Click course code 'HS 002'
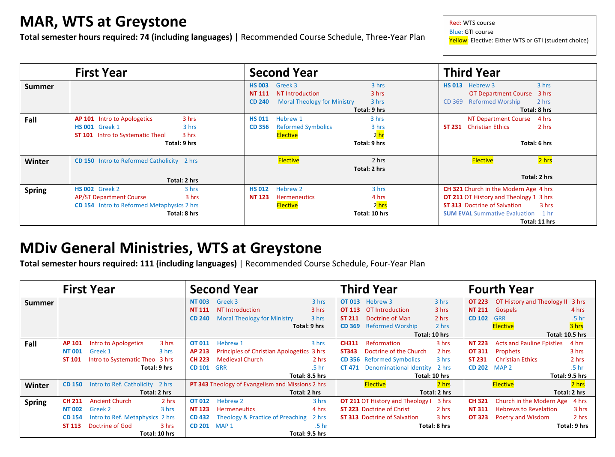 [84, 189]
